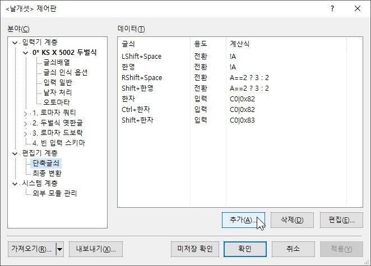Viewport: 371px width, 266px height.
Task: Open the 가져오기 dropdown arrow
Action: tap(60, 249)
